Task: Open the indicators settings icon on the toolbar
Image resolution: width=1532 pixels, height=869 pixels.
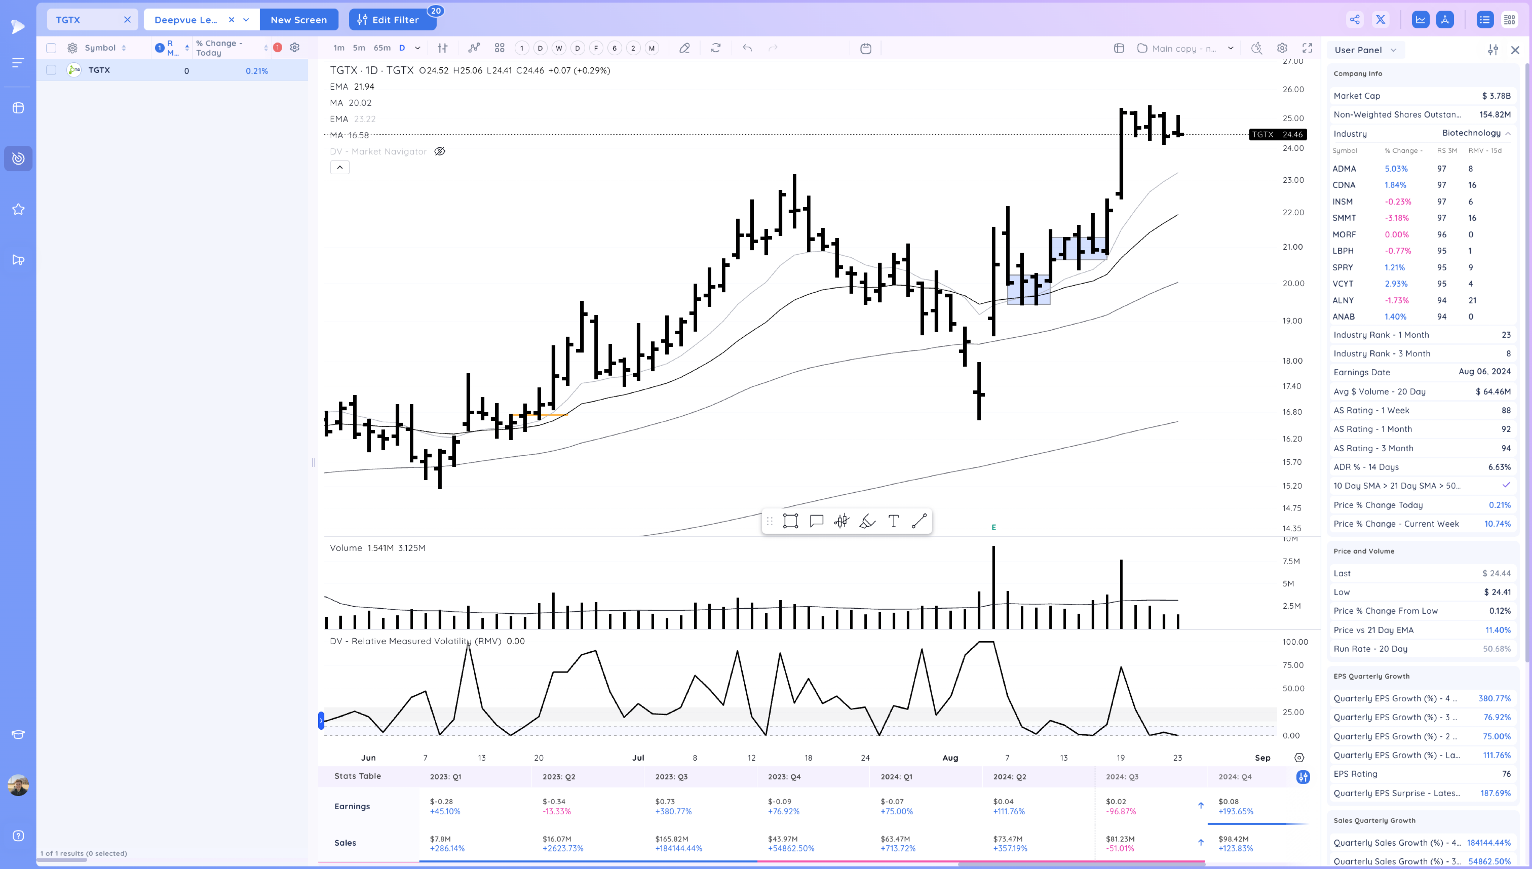Action: pos(442,48)
